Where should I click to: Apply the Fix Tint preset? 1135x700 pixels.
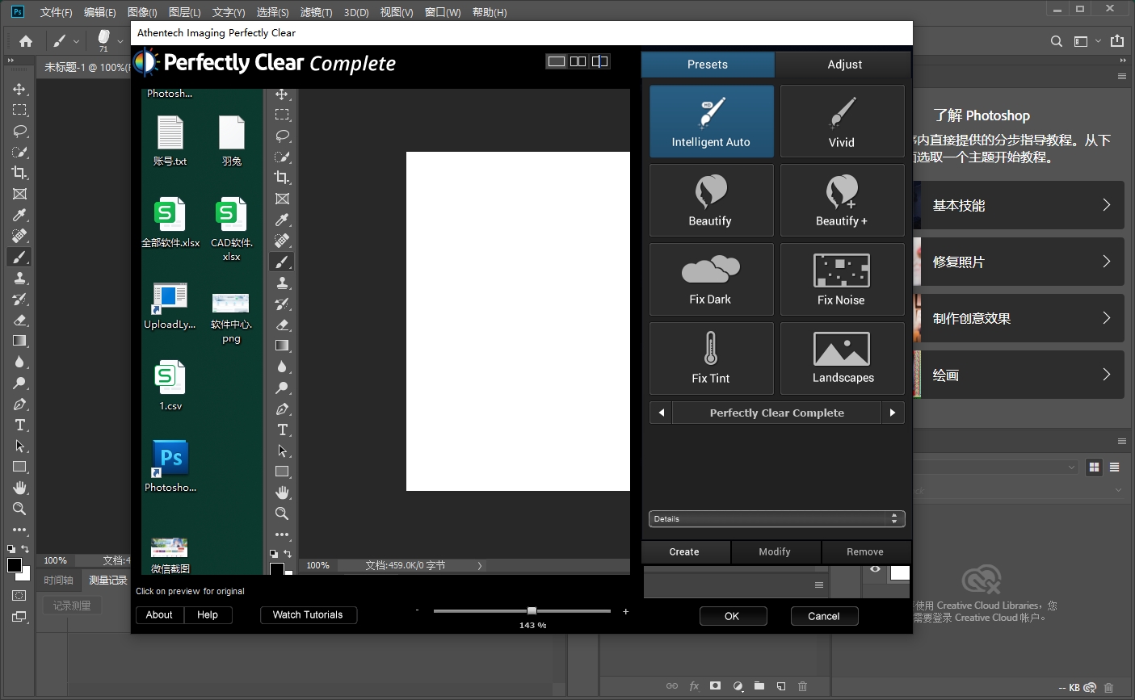pyautogui.click(x=711, y=358)
